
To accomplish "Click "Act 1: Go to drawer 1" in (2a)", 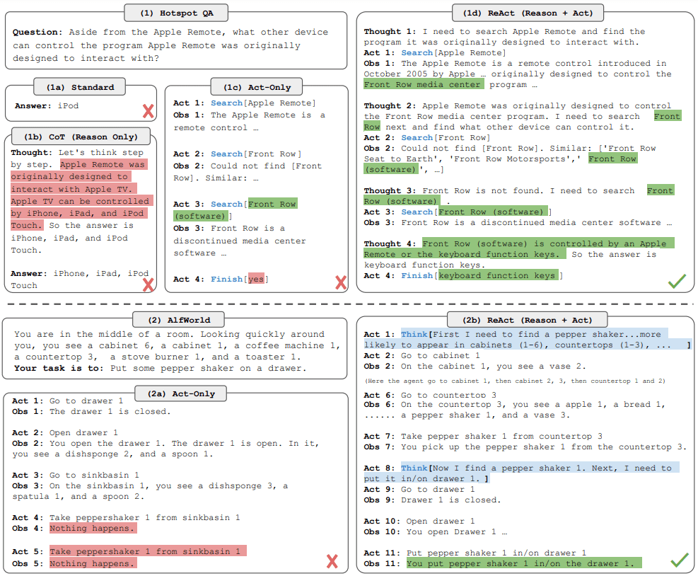I will click(67, 401).
